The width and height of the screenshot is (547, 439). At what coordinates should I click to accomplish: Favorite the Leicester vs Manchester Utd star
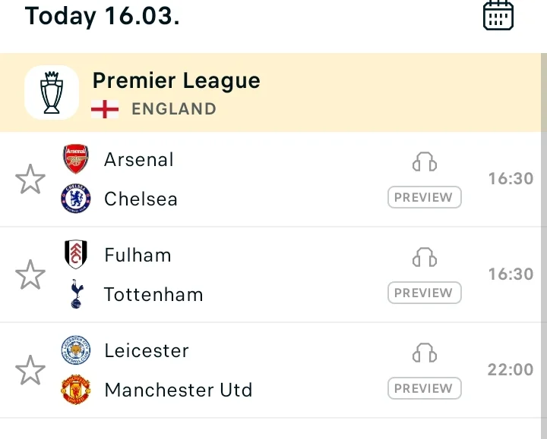pyautogui.click(x=30, y=370)
